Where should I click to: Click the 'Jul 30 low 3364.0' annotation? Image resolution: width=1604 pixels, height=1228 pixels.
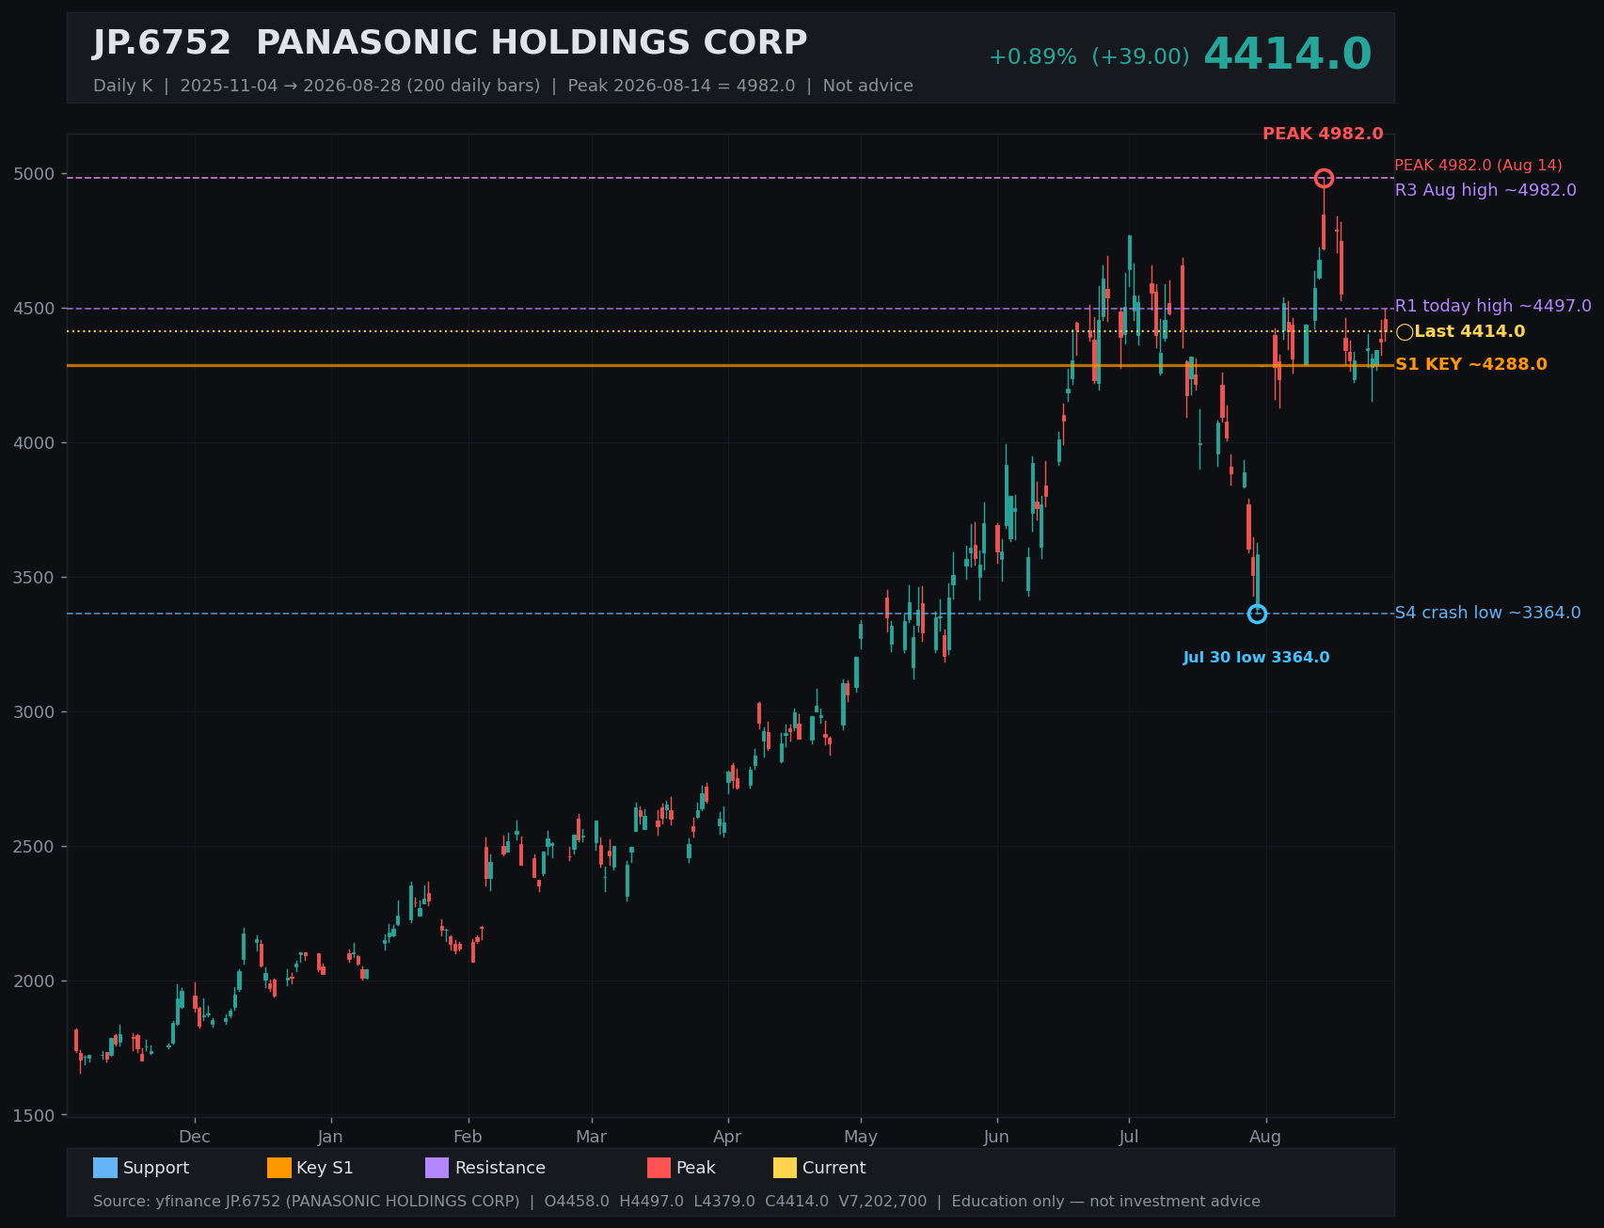pyautogui.click(x=1256, y=658)
